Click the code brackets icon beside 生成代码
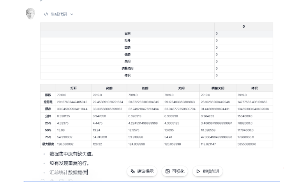 point(46,14)
